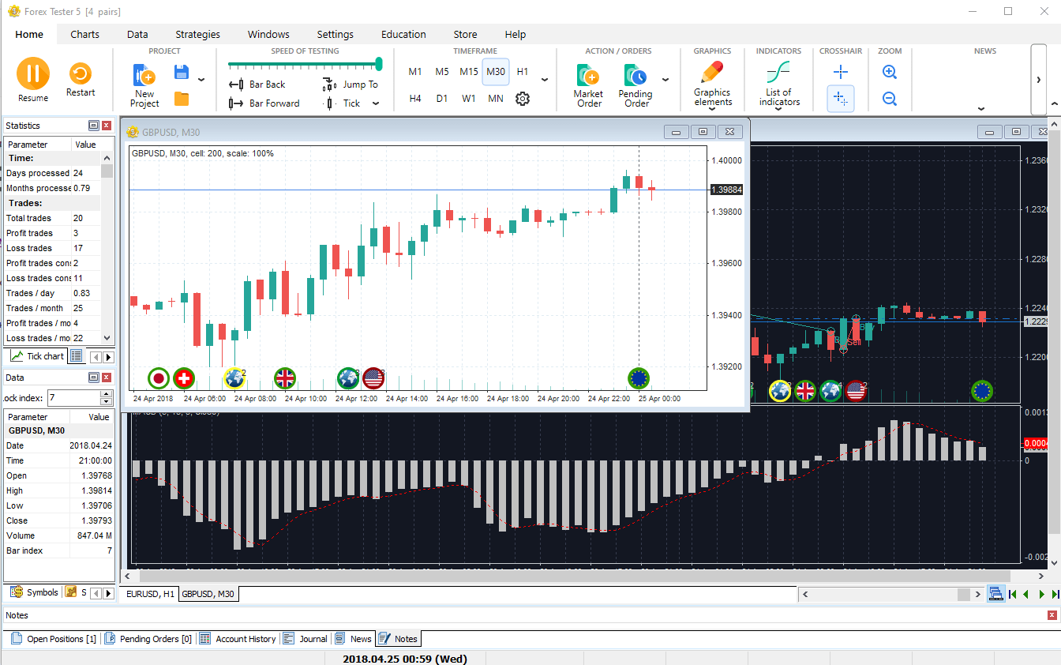1061x665 pixels.
Task: Click the Bar Forward button
Action: coord(264,103)
